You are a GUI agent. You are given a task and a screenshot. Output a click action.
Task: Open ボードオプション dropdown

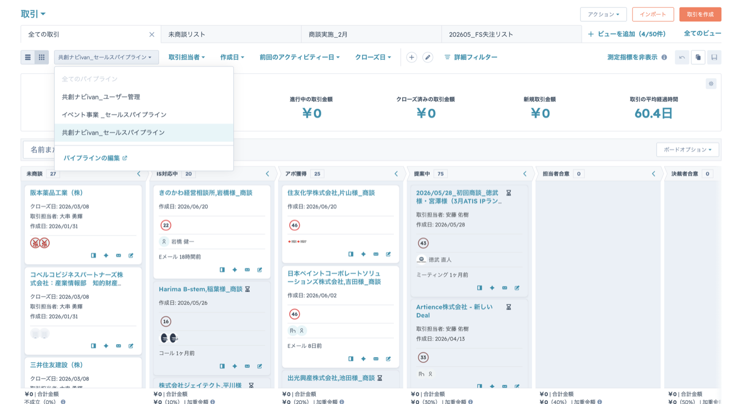point(687,150)
